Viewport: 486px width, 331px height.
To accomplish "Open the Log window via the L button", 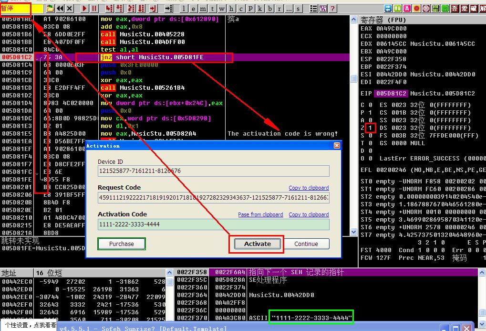I will click(x=184, y=9).
